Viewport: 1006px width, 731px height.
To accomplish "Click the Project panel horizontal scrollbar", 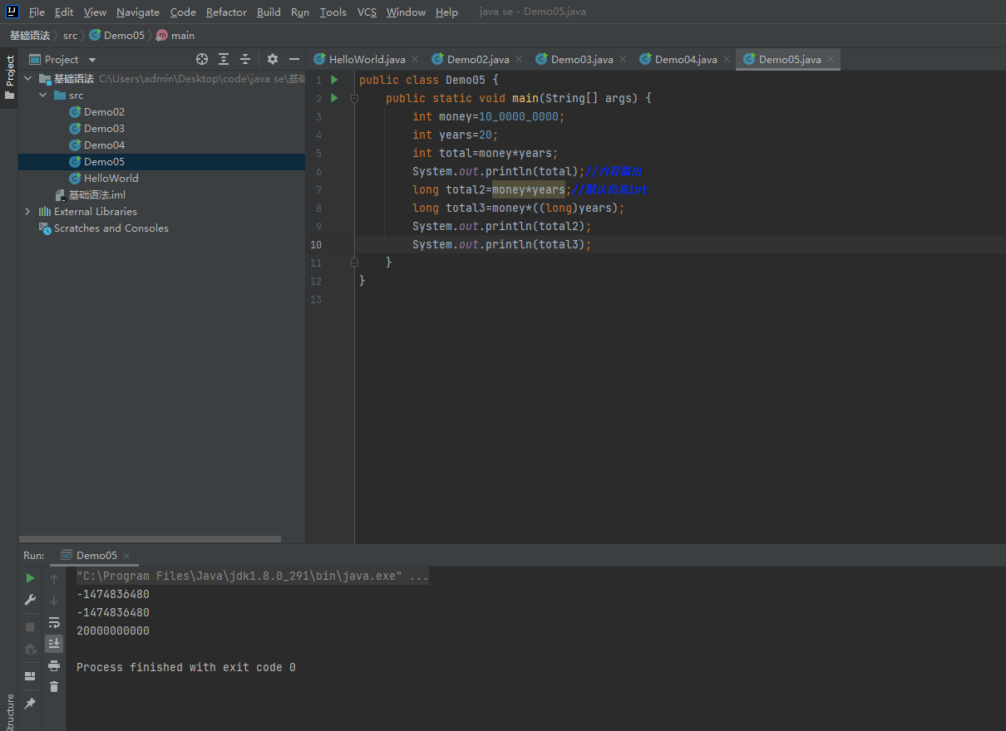I will click(x=150, y=539).
